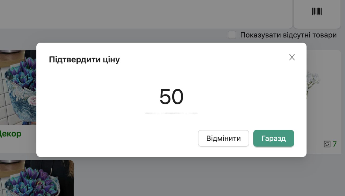Close the price confirmation dialog with X
The width and height of the screenshot is (345, 196).
coord(292,57)
